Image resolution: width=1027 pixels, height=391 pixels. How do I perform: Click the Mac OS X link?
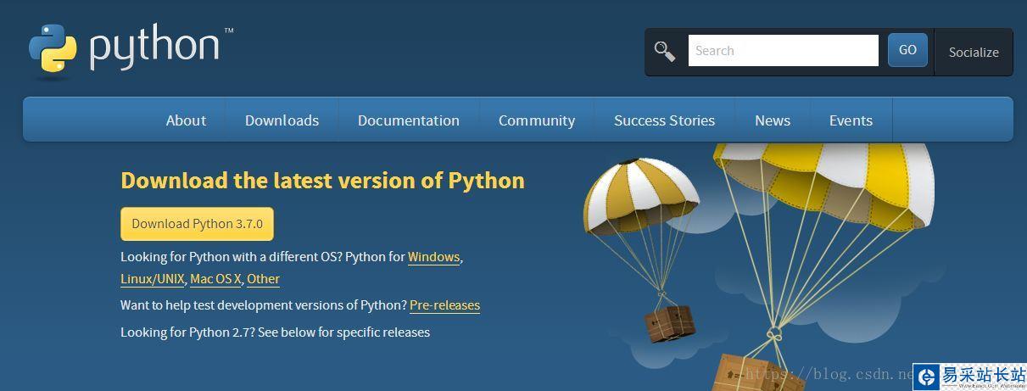pyautogui.click(x=215, y=279)
